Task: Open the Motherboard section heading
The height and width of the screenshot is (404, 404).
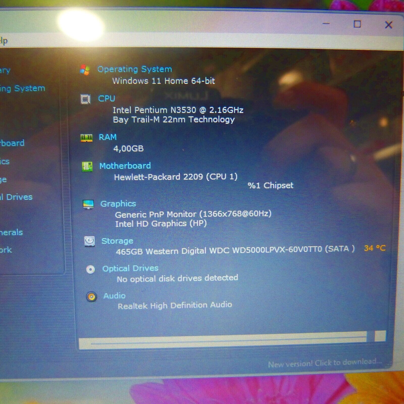Action: tap(125, 166)
